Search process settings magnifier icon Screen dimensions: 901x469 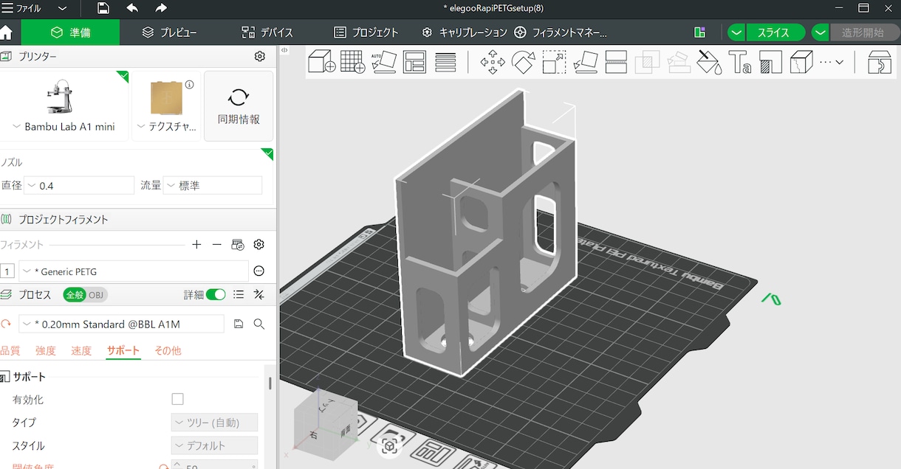[259, 324]
